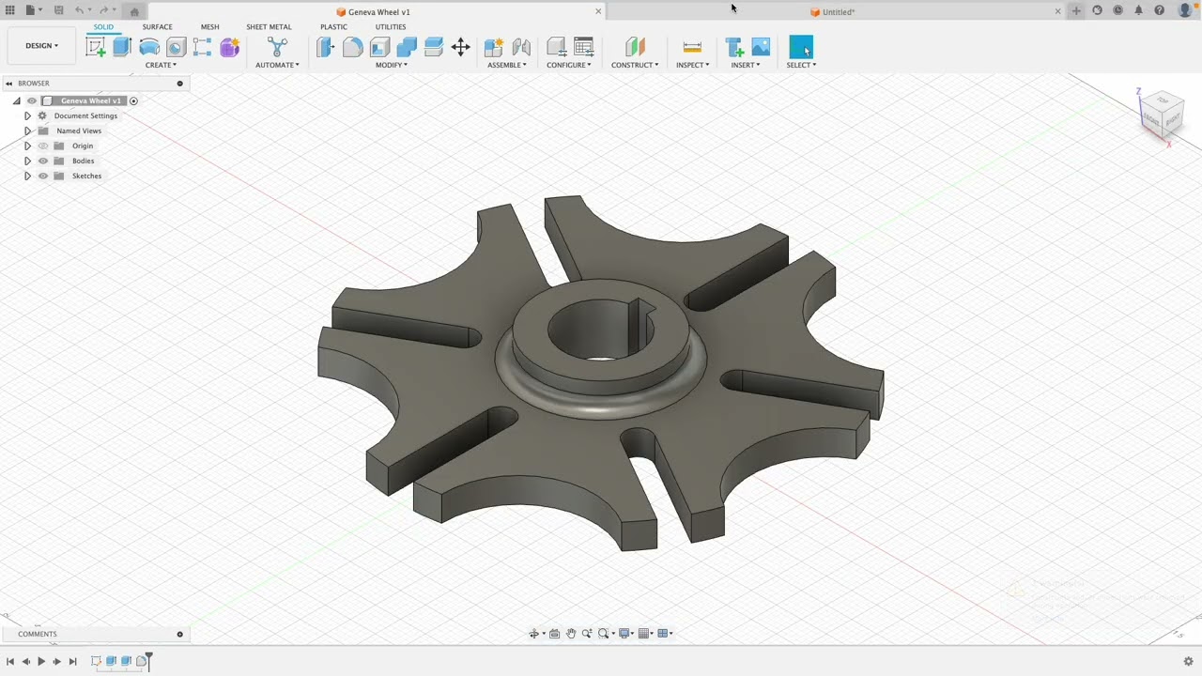Open the Sheet Metal tab
This screenshot has height=676, width=1202.
pos(269,26)
